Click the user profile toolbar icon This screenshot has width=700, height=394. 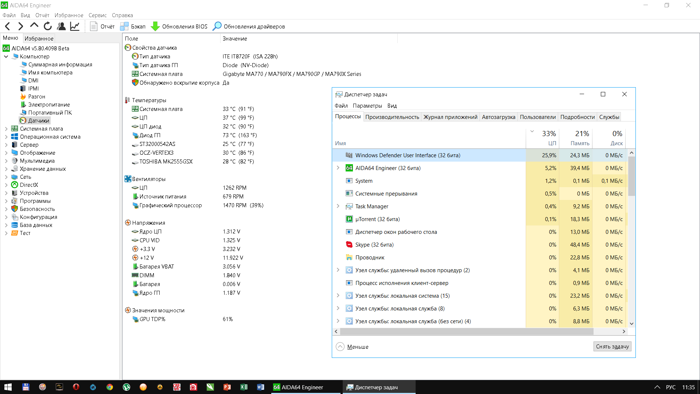pos(61,26)
